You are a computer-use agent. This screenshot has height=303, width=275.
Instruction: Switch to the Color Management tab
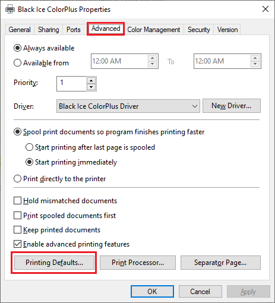[154, 30]
